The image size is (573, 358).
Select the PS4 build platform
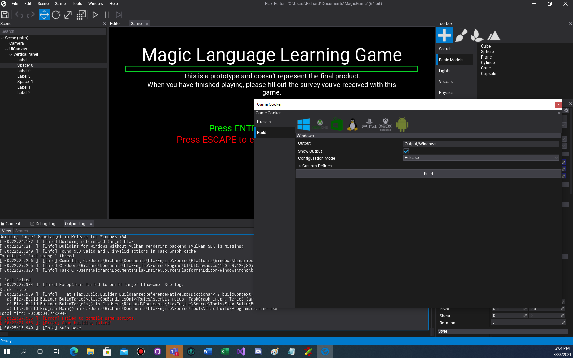point(369,124)
